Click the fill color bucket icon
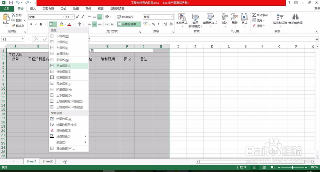Viewport: 320px width, 172px height. [x=61, y=24]
